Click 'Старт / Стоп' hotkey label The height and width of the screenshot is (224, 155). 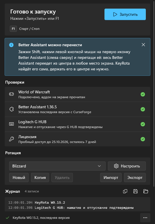pos(29,29)
